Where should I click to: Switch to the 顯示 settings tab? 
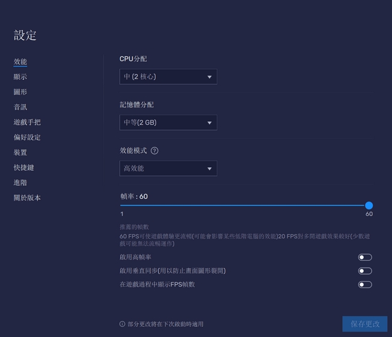(20, 77)
